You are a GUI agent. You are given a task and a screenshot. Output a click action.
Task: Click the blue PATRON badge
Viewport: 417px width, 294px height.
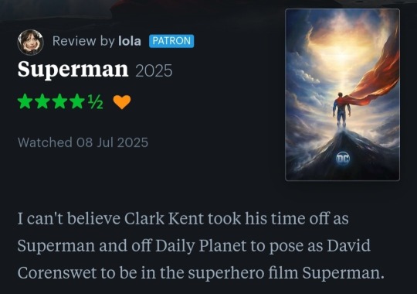(x=171, y=41)
